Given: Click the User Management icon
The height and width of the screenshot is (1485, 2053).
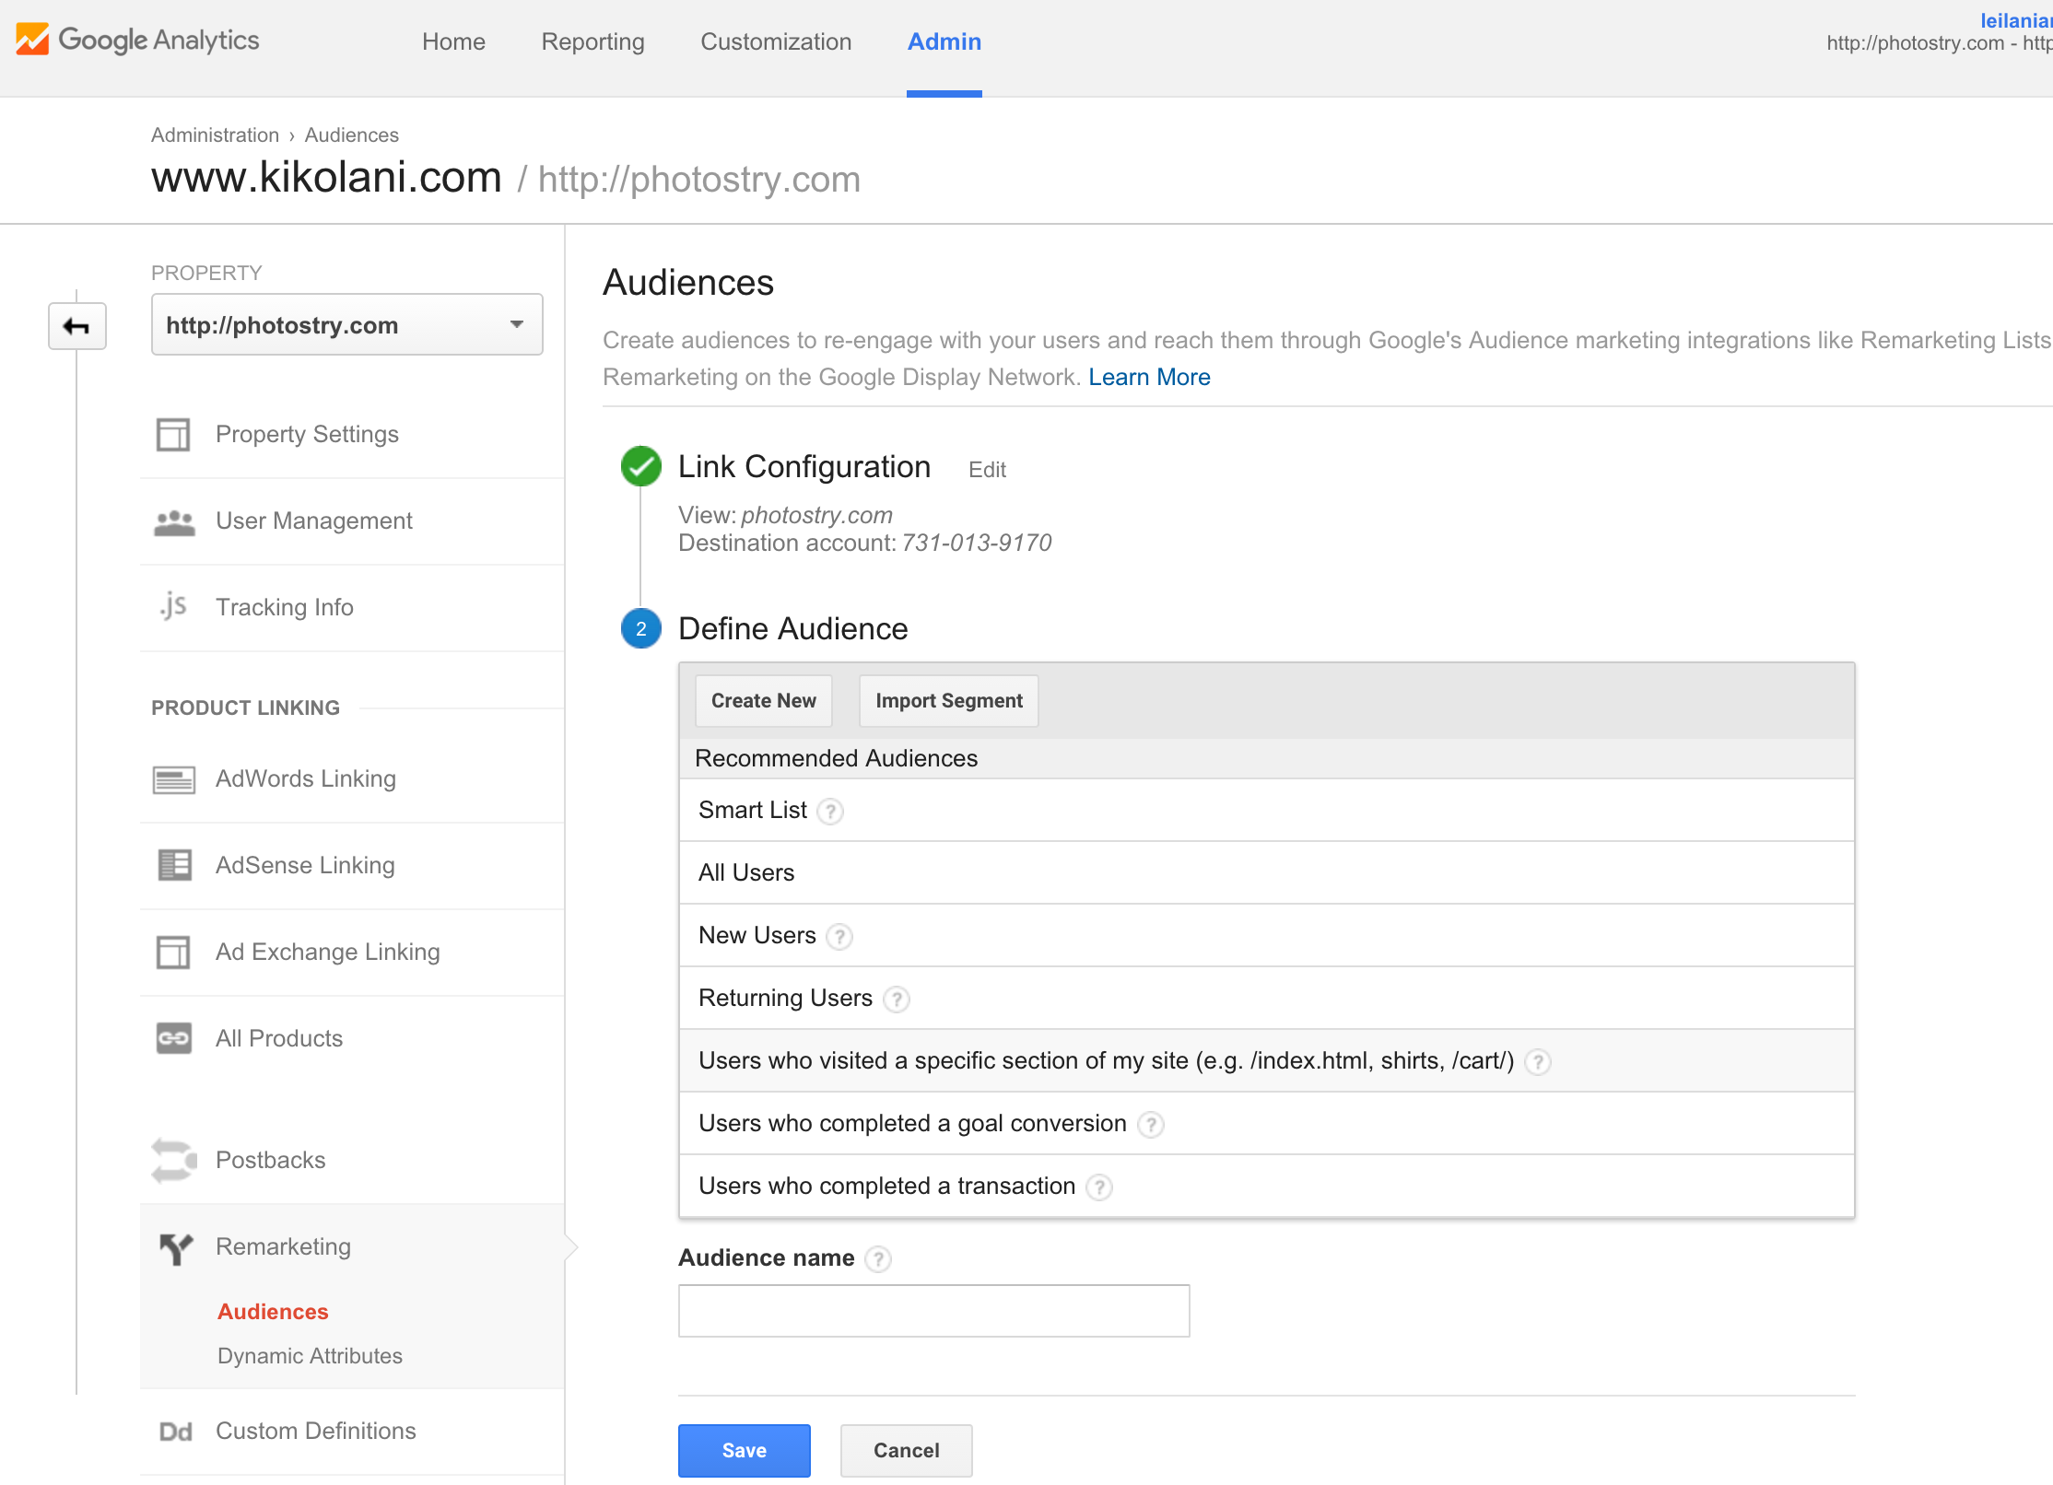Looking at the screenshot, I should (177, 520).
